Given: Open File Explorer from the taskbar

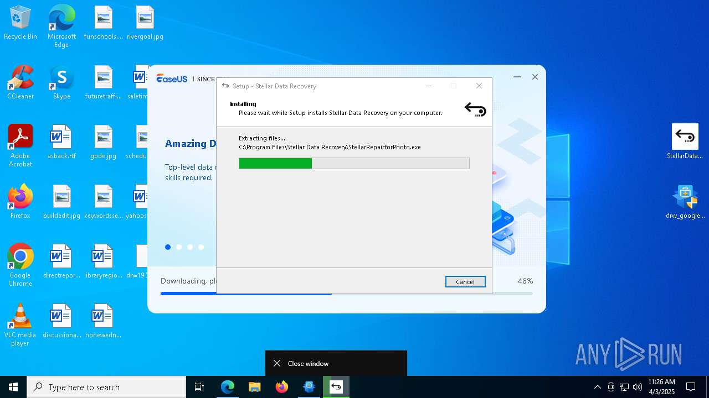Looking at the screenshot, I should pyautogui.click(x=254, y=387).
